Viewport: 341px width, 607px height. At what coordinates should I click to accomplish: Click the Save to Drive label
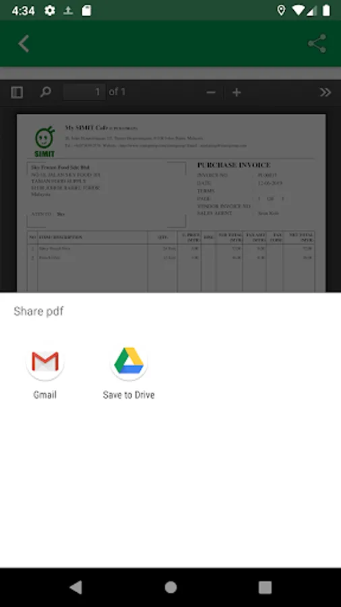tap(129, 395)
